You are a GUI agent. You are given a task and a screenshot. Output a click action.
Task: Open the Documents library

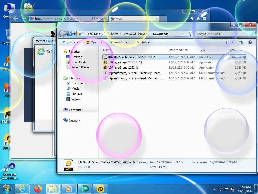point(79,83)
